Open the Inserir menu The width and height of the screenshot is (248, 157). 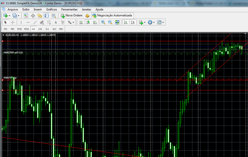(38, 10)
